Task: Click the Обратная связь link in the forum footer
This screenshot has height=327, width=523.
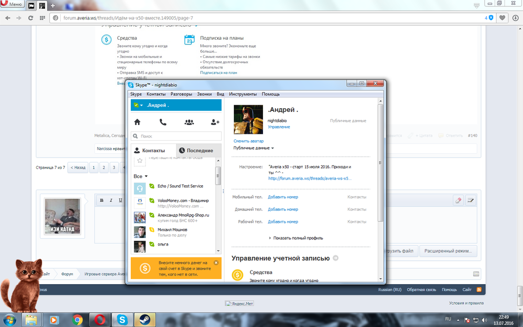Action: pos(421,290)
